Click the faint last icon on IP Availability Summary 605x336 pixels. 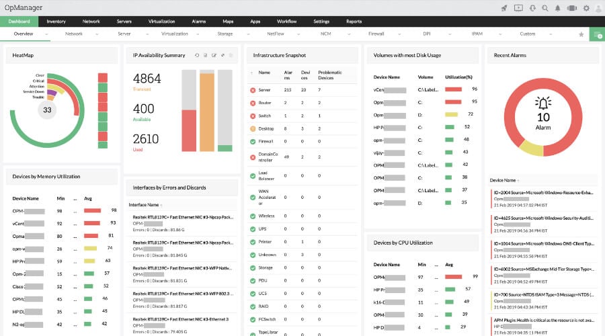pos(231,56)
